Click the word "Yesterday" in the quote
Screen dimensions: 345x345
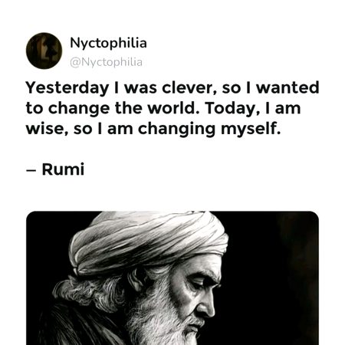(x=67, y=88)
